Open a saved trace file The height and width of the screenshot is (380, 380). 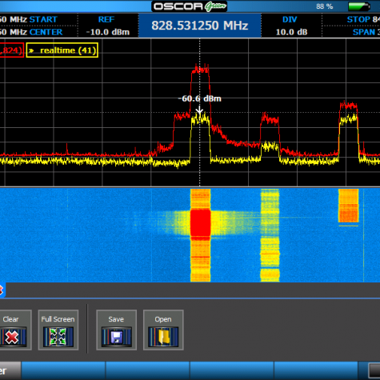(x=163, y=330)
